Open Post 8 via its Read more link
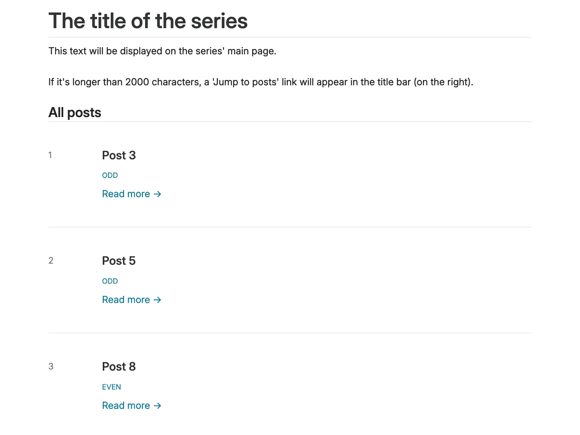The height and width of the screenshot is (435, 580). pos(126,405)
